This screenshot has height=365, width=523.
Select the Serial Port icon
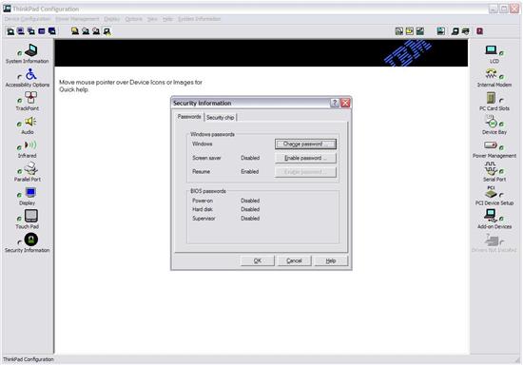click(491, 168)
